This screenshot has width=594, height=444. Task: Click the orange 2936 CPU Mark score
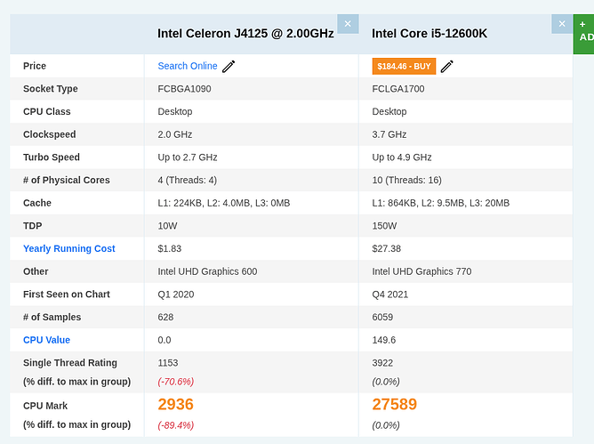coord(176,404)
